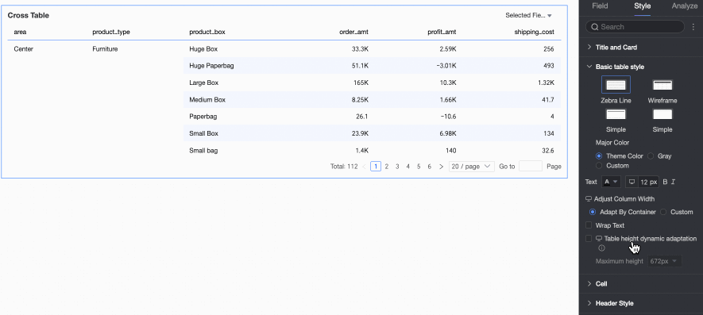Click the Huge Paperbag row cell
Image resolution: width=703 pixels, height=315 pixels.
click(211, 65)
